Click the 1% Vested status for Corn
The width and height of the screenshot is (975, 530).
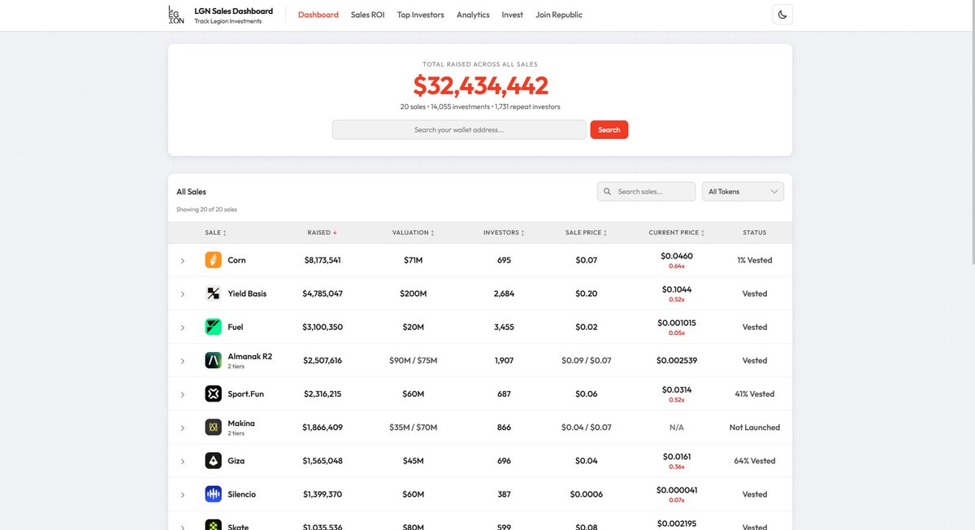tap(755, 260)
